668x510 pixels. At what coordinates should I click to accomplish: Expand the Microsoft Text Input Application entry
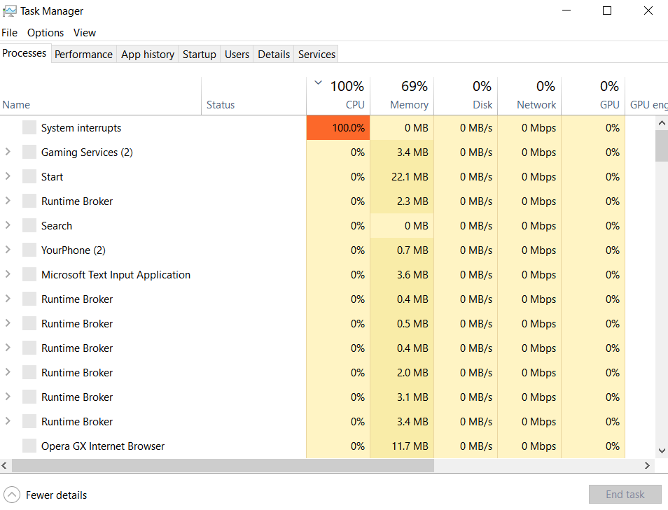pyautogui.click(x=8, y=274)
